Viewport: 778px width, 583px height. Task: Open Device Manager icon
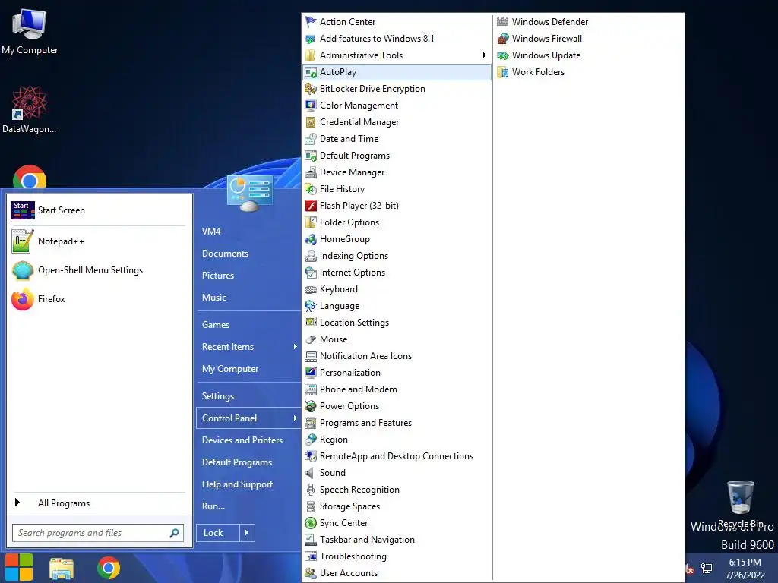point(311,172)
